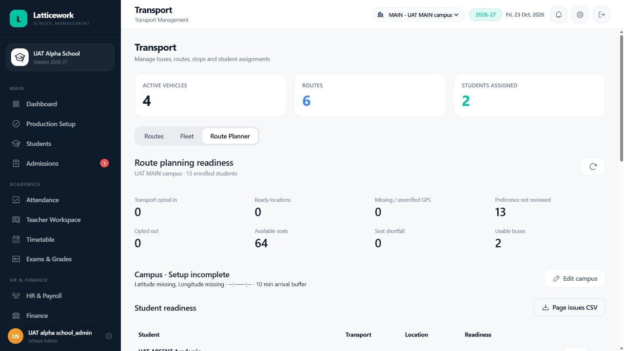Click the Finance bank icon in sidebar

click(x=16, y=315)
